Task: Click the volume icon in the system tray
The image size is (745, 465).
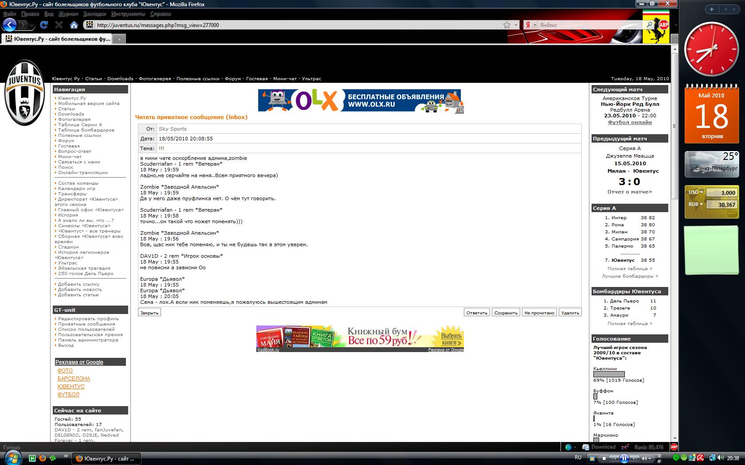Action: [721, 458]
